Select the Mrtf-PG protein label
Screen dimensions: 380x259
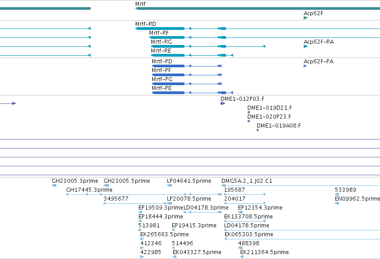click(x=162, y=79)
